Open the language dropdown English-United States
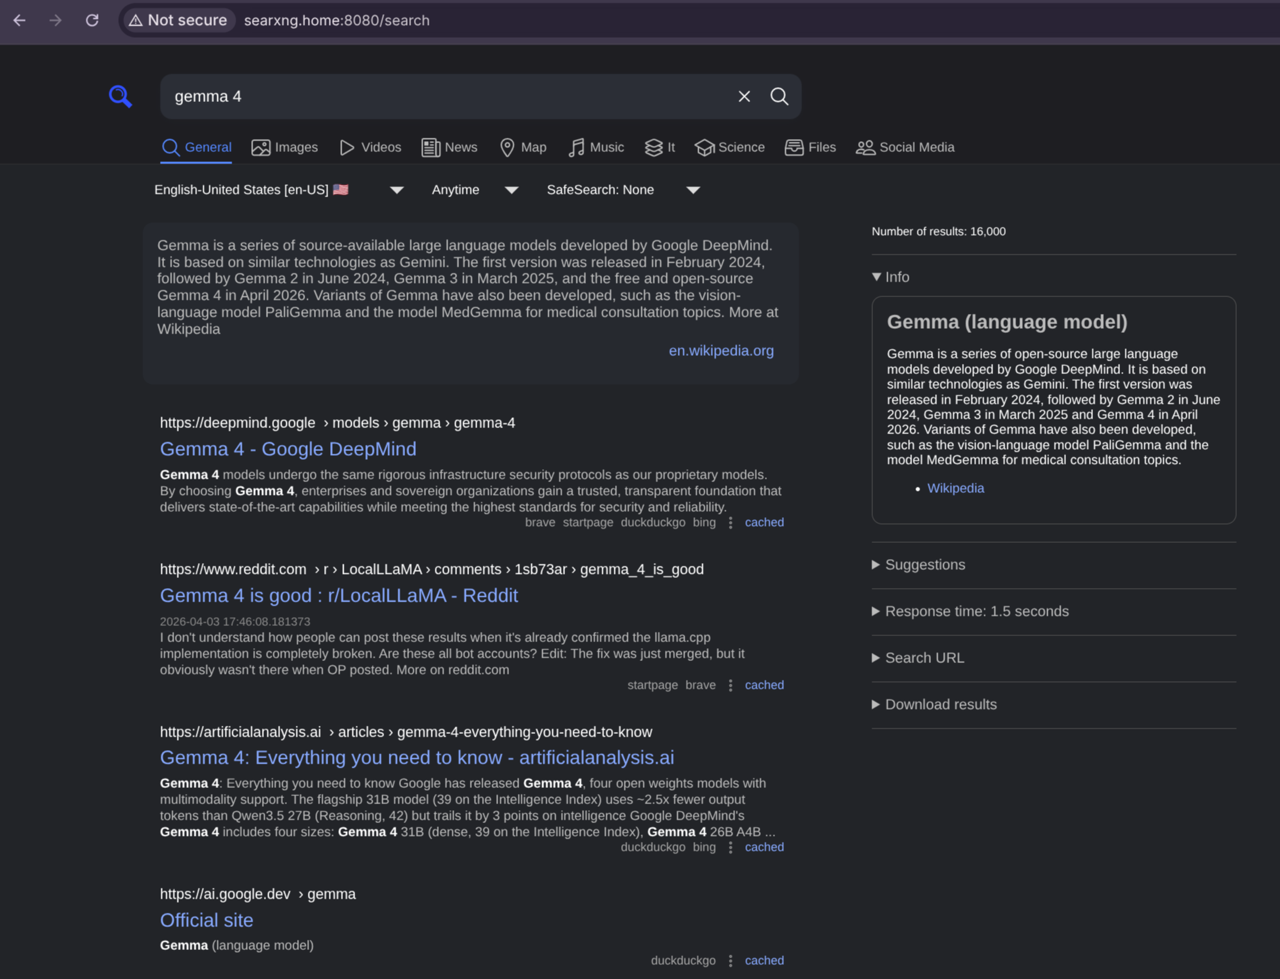 (x=279, y=190)
